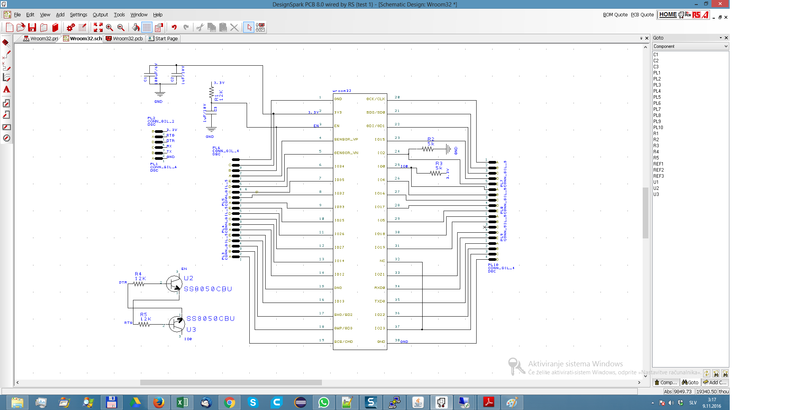Image resolution: width=789 pixels, height=410 pixels.
Task: Click the HOME link button
Action: click(x=668, y=14)
